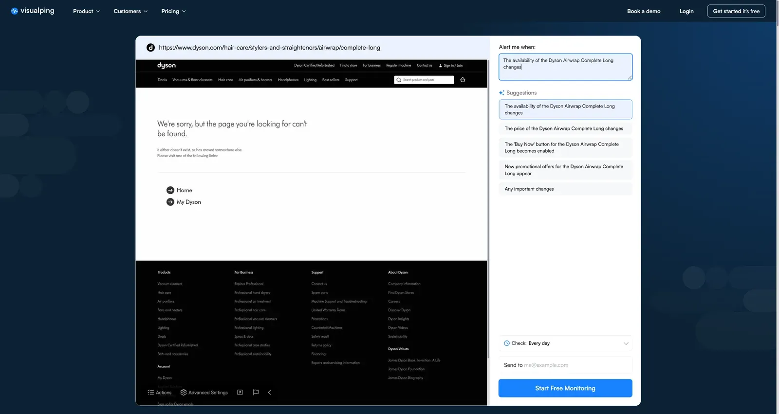Click the Dyson logo in preview

[167, 65]
